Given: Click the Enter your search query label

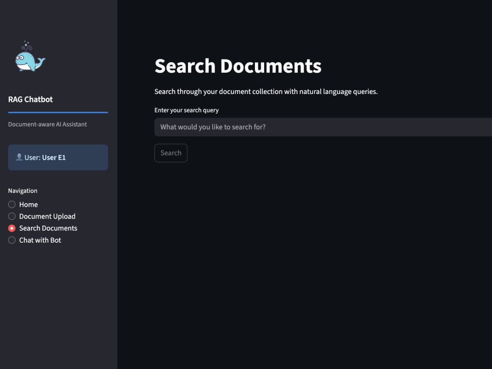Looking at the screenshot, I should [x=186, y=110].
